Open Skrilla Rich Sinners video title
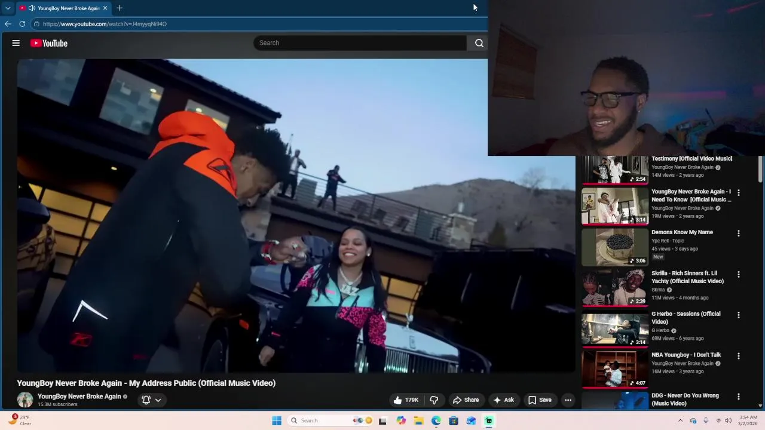This screenshot has height=430, width=765. point(688,277)
